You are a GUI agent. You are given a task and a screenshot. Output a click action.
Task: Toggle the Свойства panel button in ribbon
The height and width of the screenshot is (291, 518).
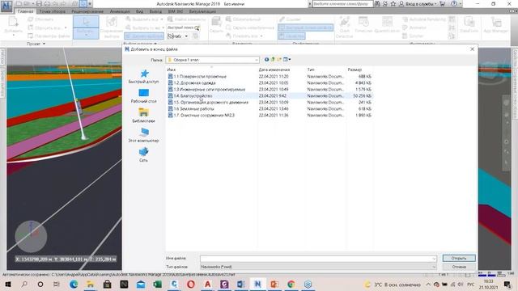pyautogui.click(x=291, y=36)
